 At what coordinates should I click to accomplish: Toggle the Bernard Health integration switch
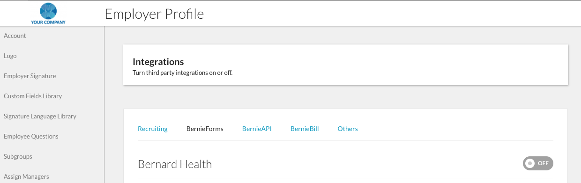pos(538,163)
